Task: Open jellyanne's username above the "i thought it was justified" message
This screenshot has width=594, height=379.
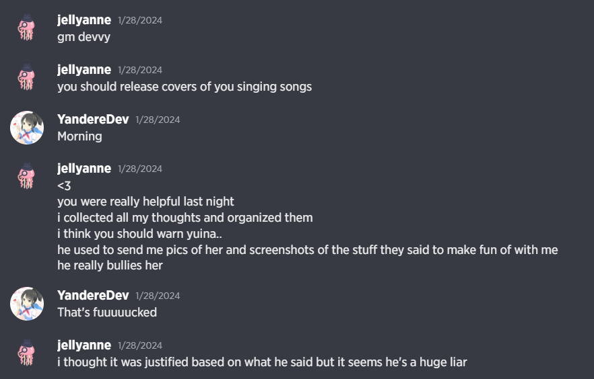Action: [x=84, y=345]
